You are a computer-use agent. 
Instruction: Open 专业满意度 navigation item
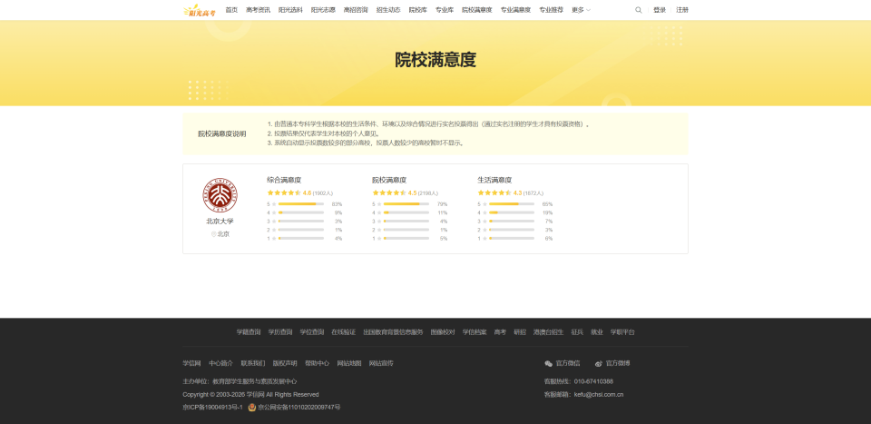tap(515, 10)
